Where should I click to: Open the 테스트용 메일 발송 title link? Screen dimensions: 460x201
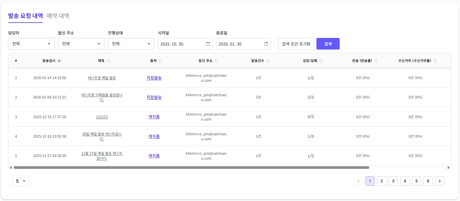click(102, 78)
